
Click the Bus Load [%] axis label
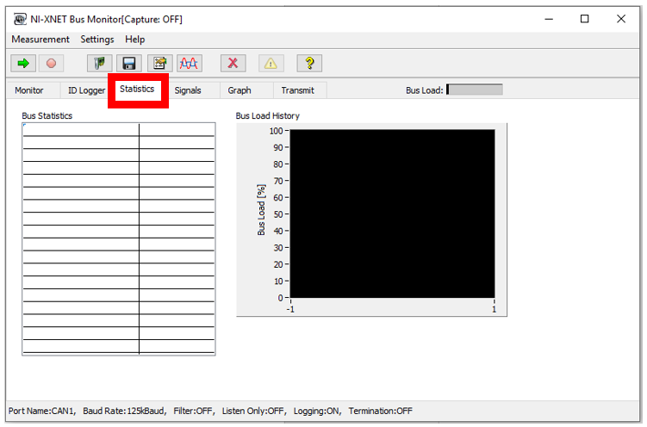tap(261, 210)
